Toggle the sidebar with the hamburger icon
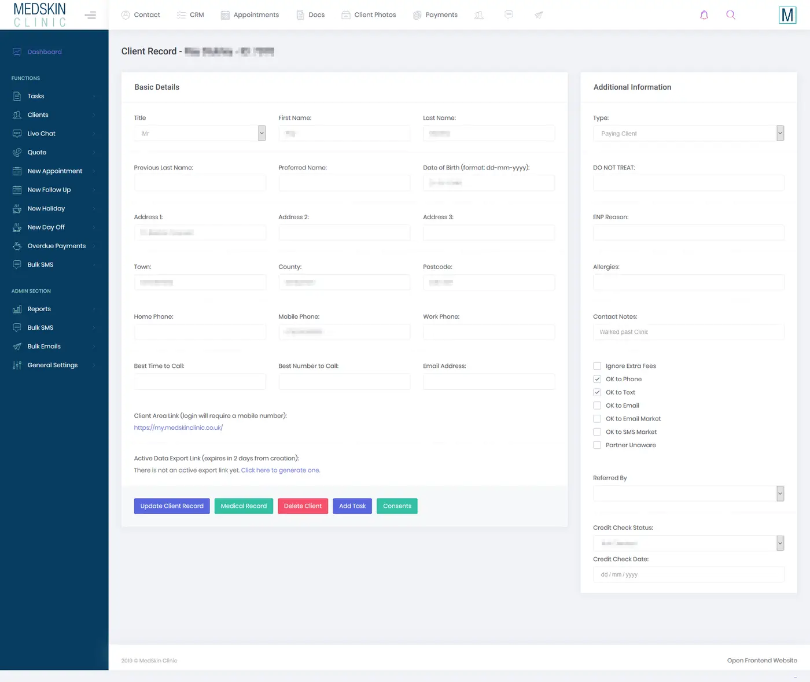The image size is (810, 682). click(x=90, y=15)
